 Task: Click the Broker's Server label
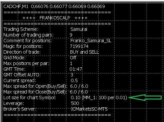[20, 109]
